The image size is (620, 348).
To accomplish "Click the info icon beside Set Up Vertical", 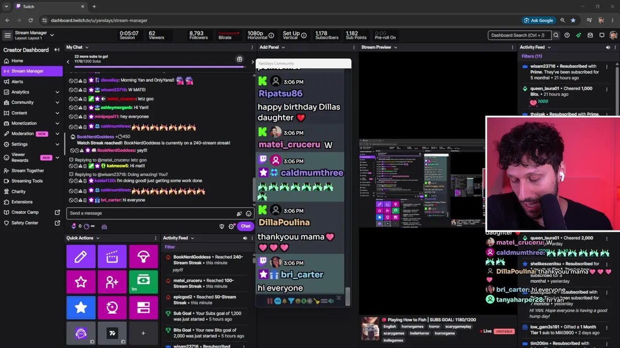I will (304, 35).
